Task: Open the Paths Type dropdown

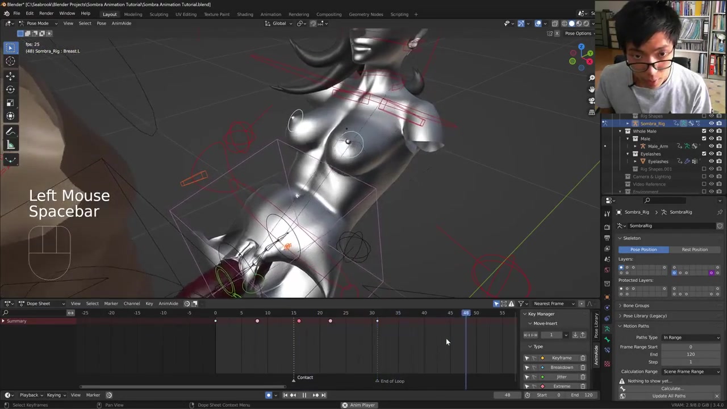Action: click(691, 337)
